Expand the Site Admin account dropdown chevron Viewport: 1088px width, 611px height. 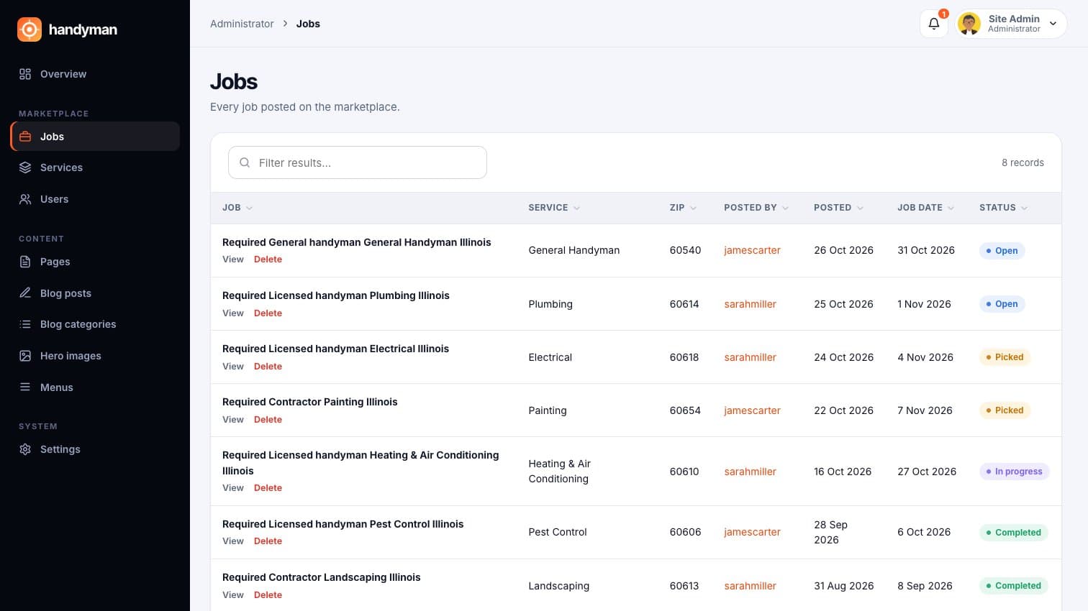coord(1053,24)
